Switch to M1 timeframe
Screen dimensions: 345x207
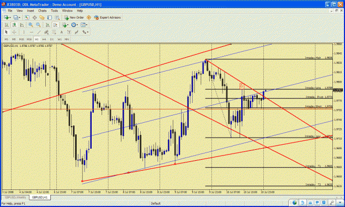click(x=7, y=39)
